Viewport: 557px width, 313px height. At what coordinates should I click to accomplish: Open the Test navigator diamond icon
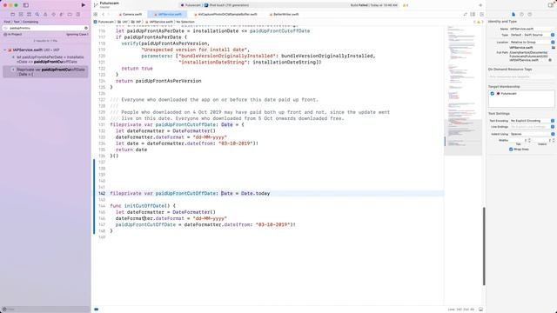[x=54, y=15]
